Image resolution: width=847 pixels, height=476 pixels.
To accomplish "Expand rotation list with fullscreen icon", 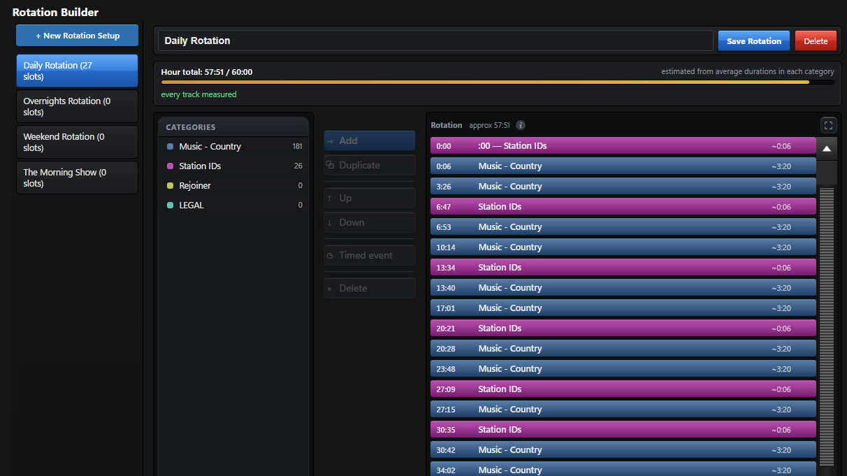I will tap(828, 125).
